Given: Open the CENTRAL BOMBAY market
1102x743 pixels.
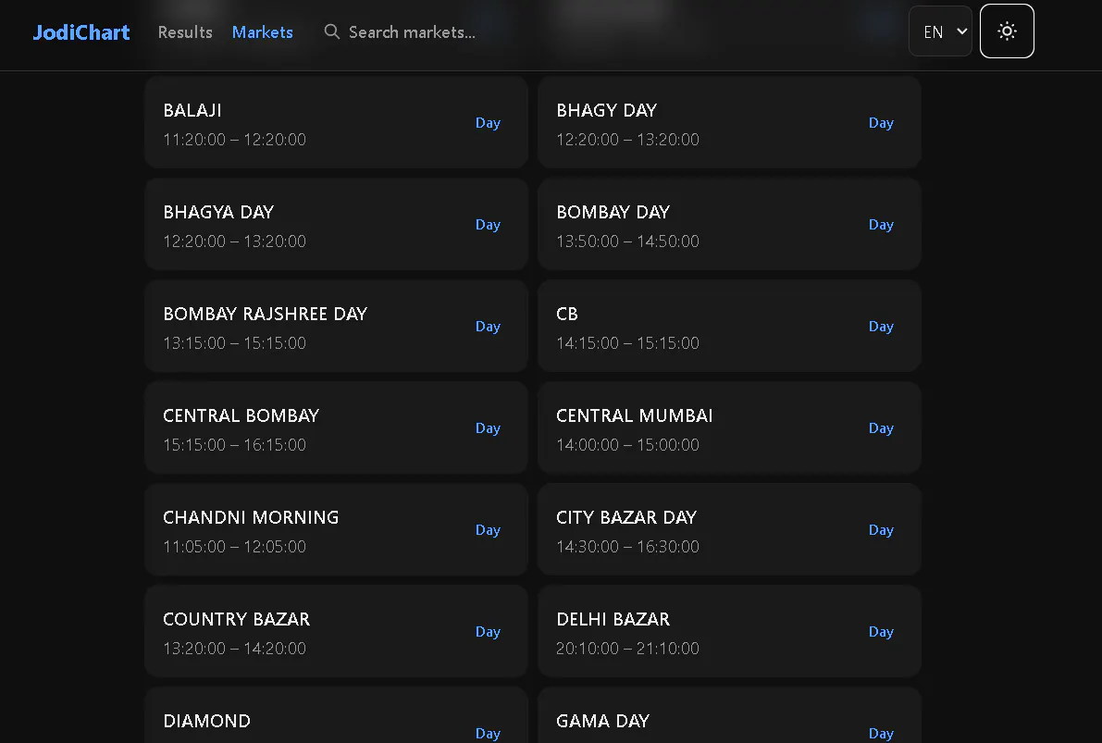Looking at the screenshot, I should pyautogui.click(x=336, y=428).
